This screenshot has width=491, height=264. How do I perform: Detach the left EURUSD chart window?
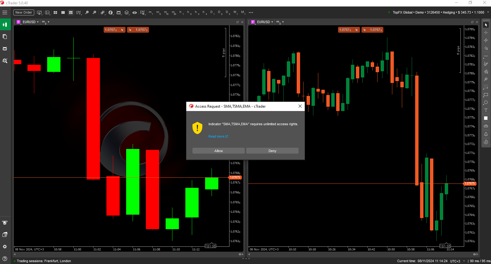click(x=237, y=22)
